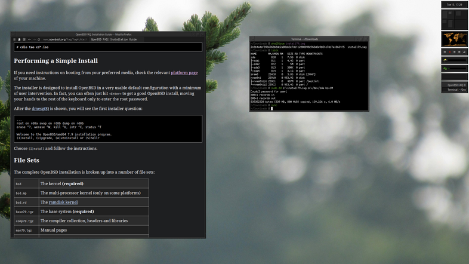The height and width of the screenshot is (264, 469).
Task: Click the sudo dd command line in terminal
Action: pyautogui.click(x=292, y=88)
